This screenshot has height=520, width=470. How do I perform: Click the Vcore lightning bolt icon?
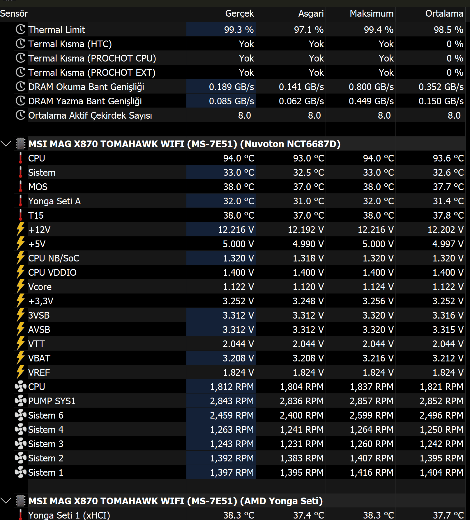(20, 287)
